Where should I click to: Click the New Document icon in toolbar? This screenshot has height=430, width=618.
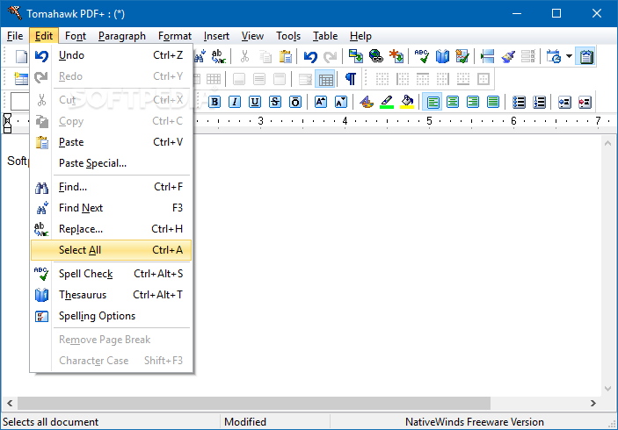pyautogui.click(x=21, y=56)
